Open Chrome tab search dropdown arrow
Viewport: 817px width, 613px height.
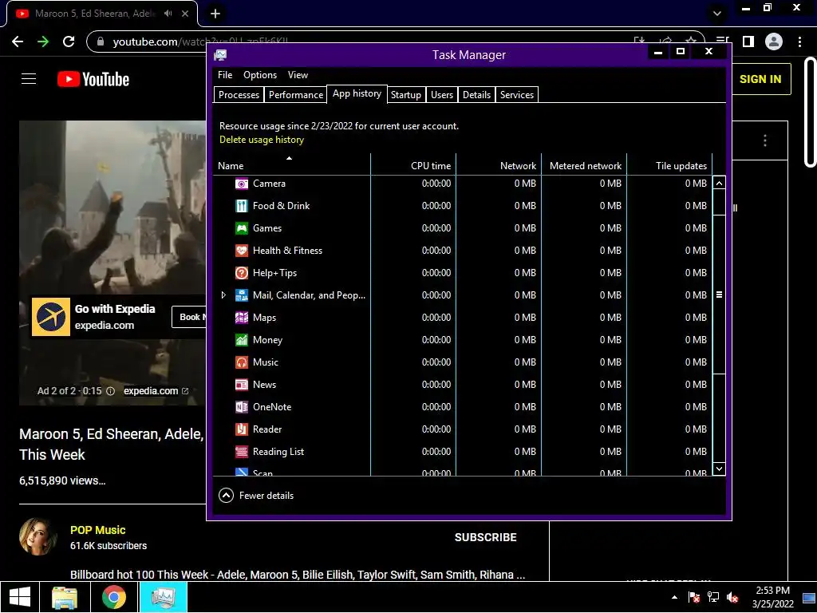717,14
